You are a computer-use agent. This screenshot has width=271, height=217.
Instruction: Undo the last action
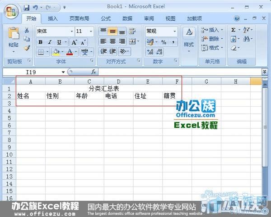click(35, 7)
